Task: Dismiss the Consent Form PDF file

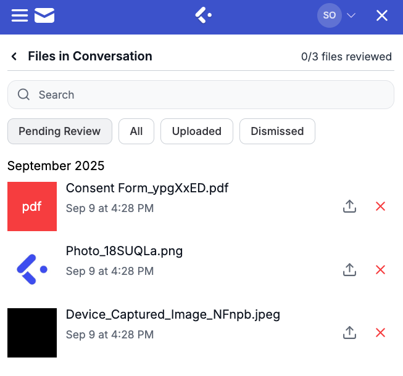Action: tap(381, 206)
